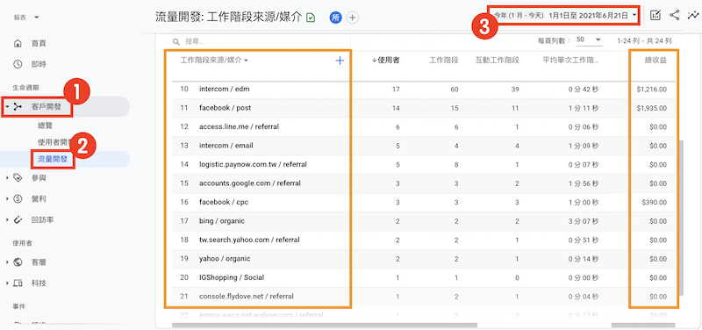
Task: Sort by the 互動工作階段 column header
Action: 497,61
